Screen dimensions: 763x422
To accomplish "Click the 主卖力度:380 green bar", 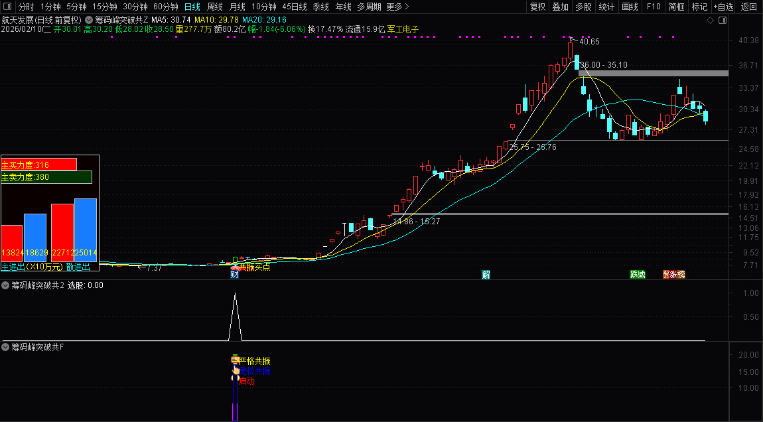I will coord(46,177).
